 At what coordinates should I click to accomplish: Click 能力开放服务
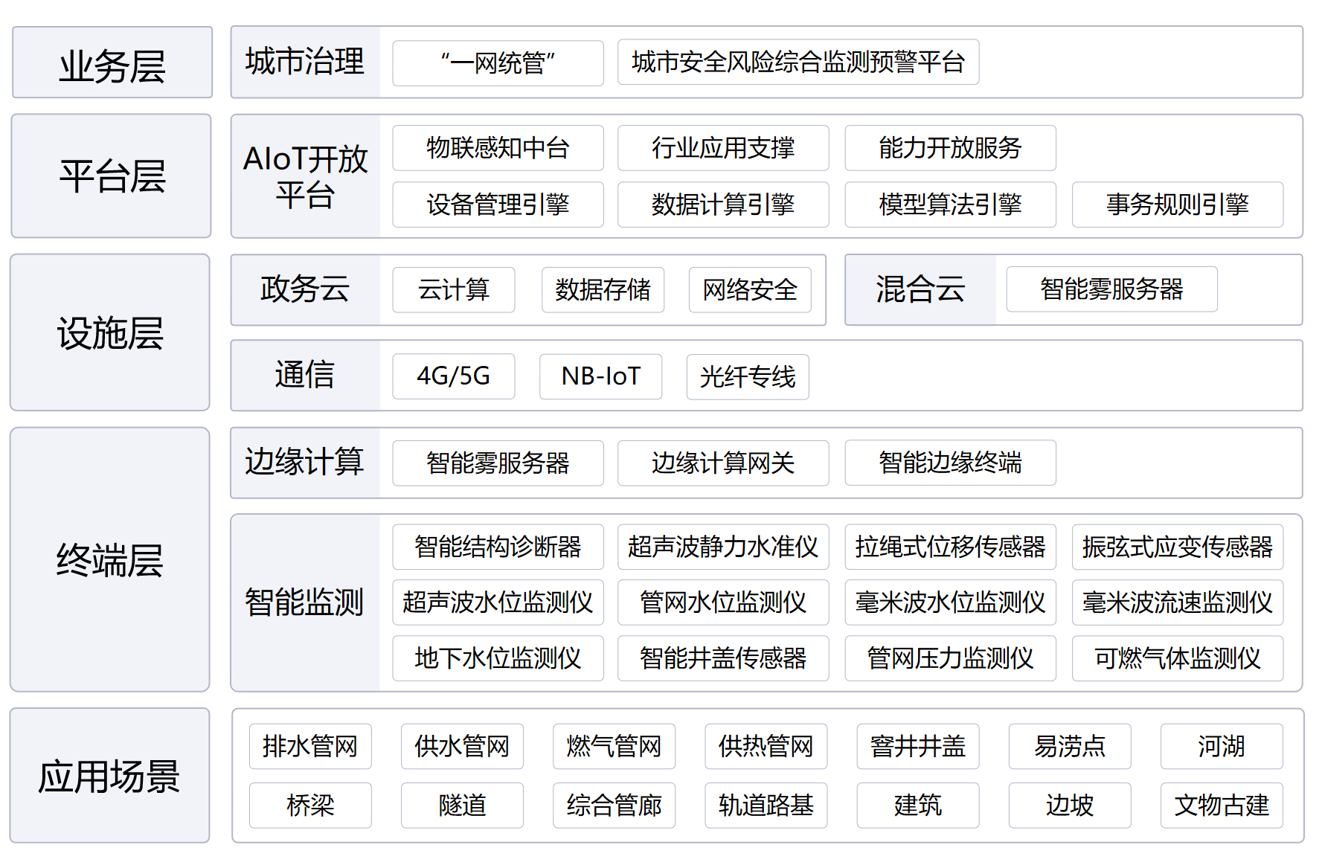click(x=950, y=148)
